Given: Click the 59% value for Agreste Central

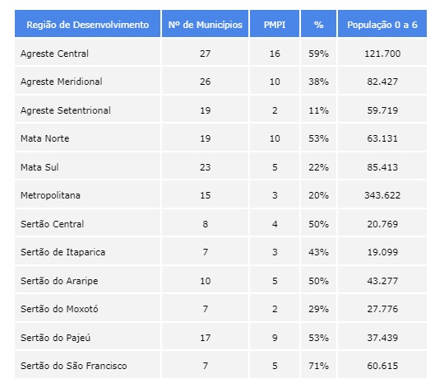Looking at the screenshot, I should coord(319,54).
